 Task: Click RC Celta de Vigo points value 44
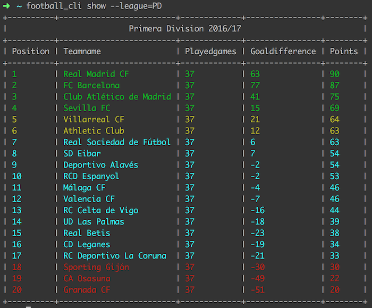(334, 210)
